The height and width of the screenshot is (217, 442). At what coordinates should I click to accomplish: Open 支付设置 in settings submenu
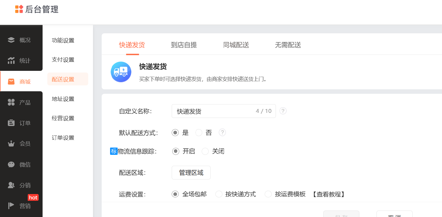(x=63, y=60)
